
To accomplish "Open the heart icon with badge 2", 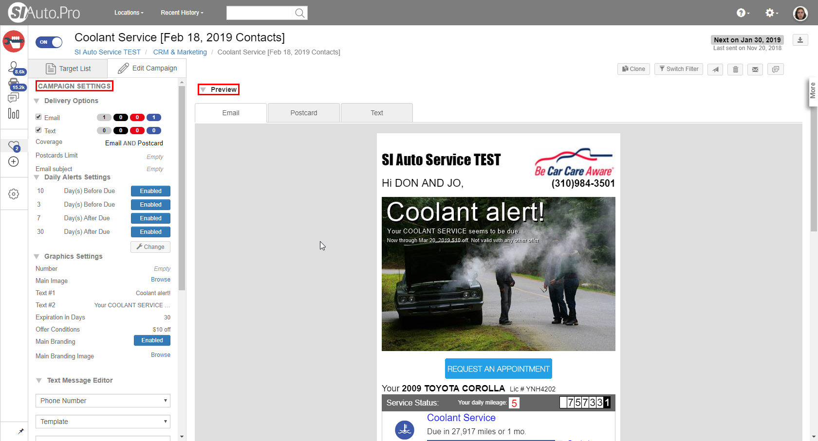I will point(14,146).
